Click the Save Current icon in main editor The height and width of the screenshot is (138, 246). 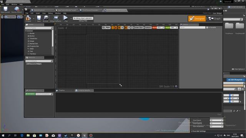pos(5,10)
